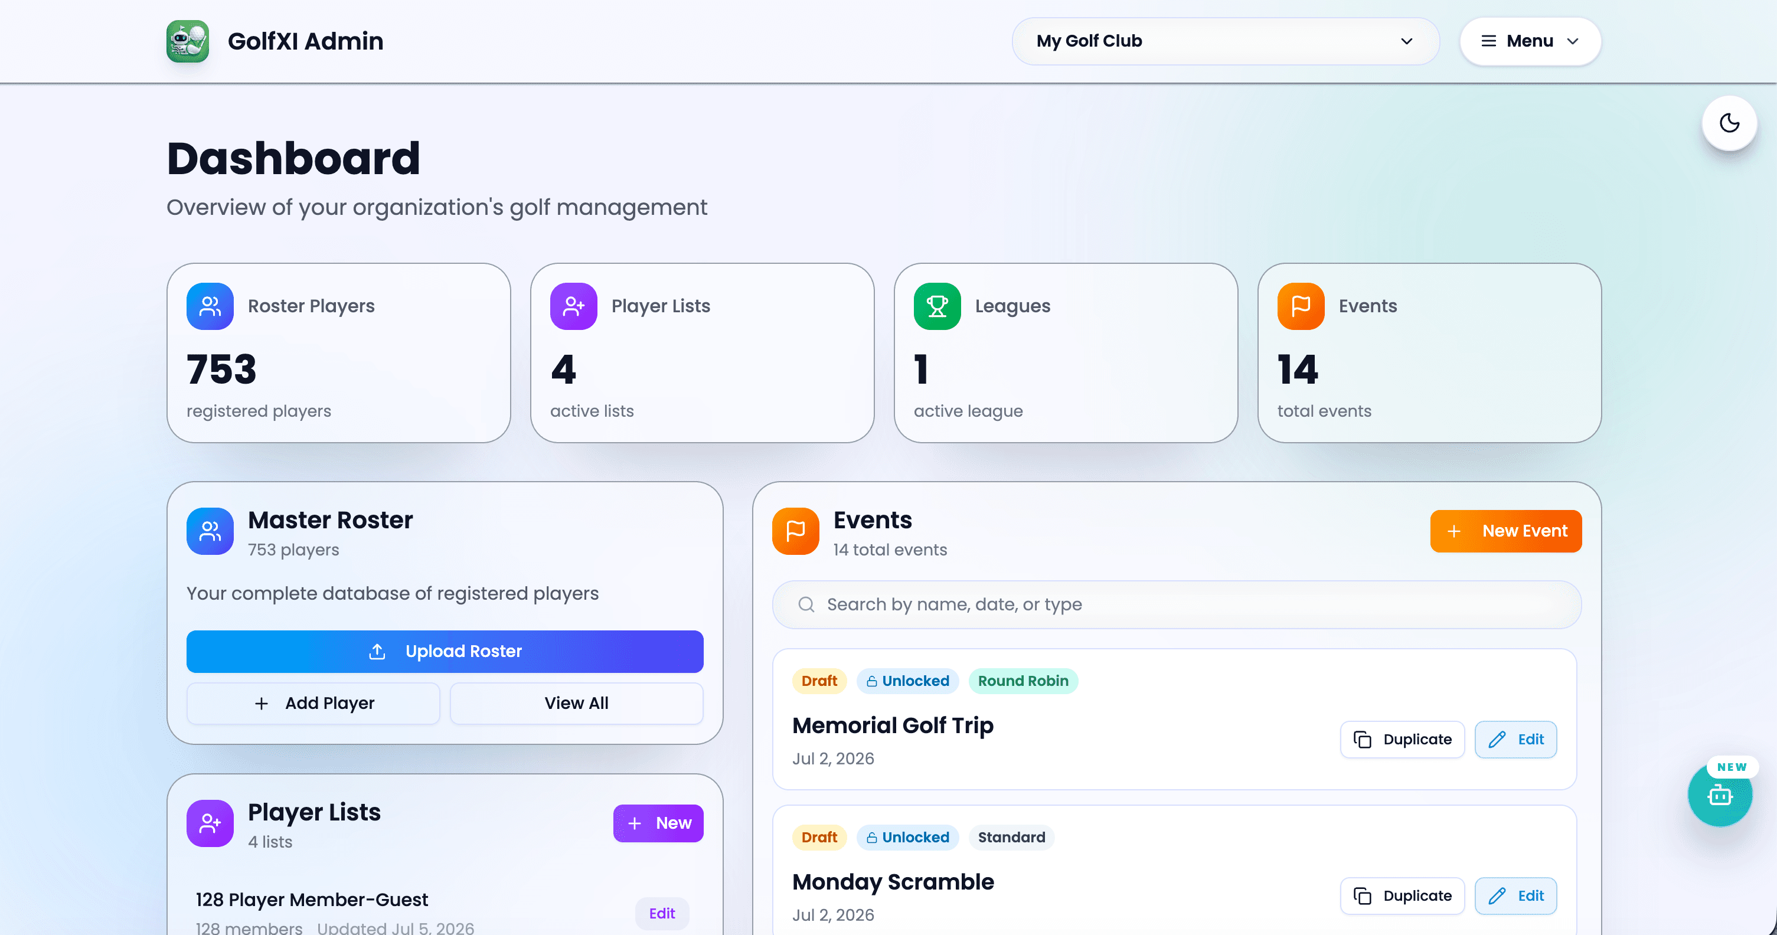Screen dimensions: 1777x935
Task: Open the Menu dropdown
Action: (1530, 41)
